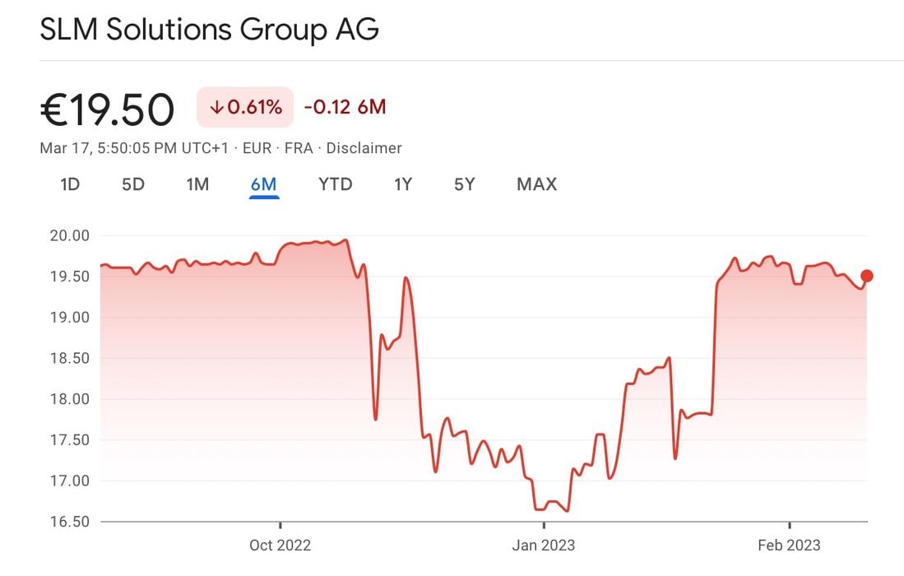Screen dimensions: 904x576
Task: Click the Oct 2022 axis label
Action: [280, 545]
